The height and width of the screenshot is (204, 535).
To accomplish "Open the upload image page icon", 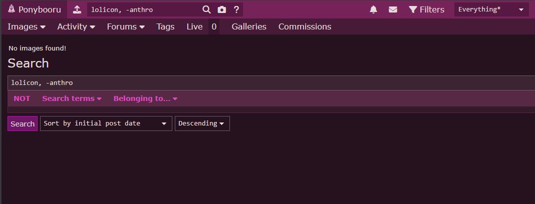I will (77, 9).
